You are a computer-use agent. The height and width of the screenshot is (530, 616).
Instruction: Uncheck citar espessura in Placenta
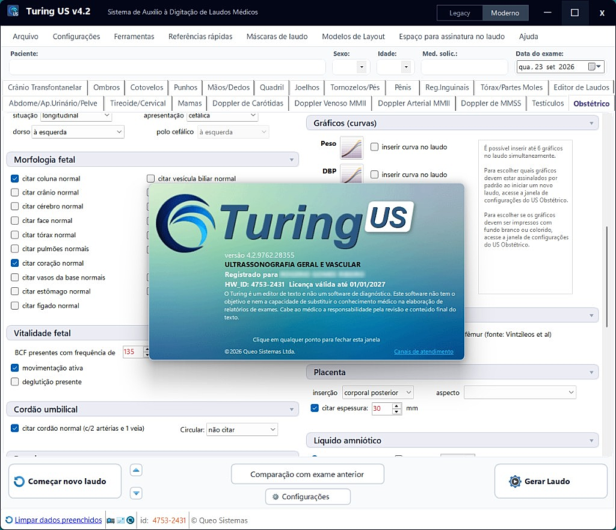pyautogui.click(x=314, y=408)
